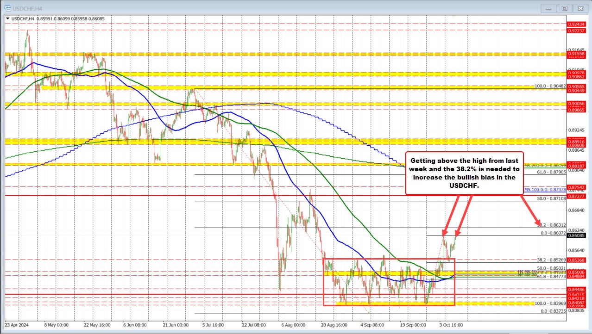
Task: Select the 0.84486 price level label
Action: [x=577, y=290]
